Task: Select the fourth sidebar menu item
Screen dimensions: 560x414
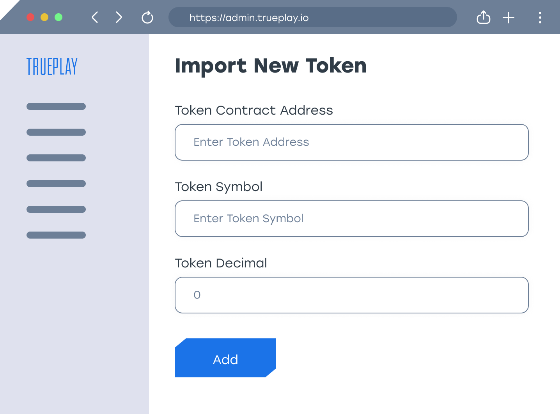Action: pyautogui.click(x=56, y=184)
